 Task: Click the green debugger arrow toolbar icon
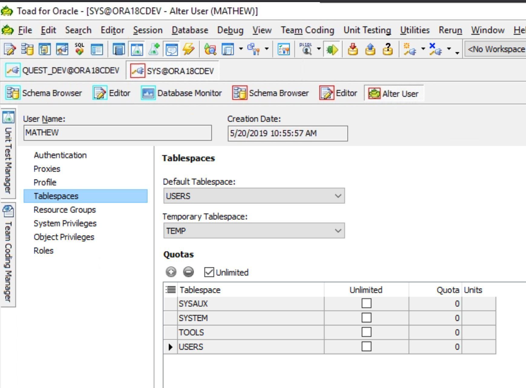(x=332, y=49)
